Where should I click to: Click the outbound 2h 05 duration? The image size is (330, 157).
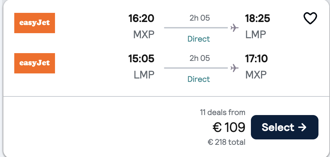pos(200,18)
